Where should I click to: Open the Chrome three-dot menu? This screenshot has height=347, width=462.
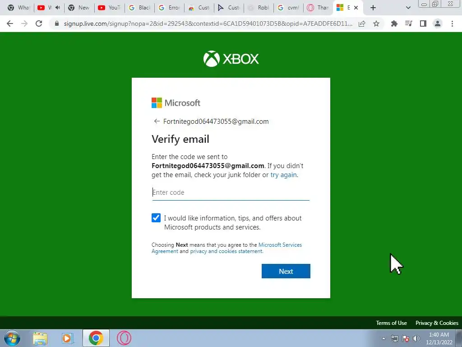452,23
